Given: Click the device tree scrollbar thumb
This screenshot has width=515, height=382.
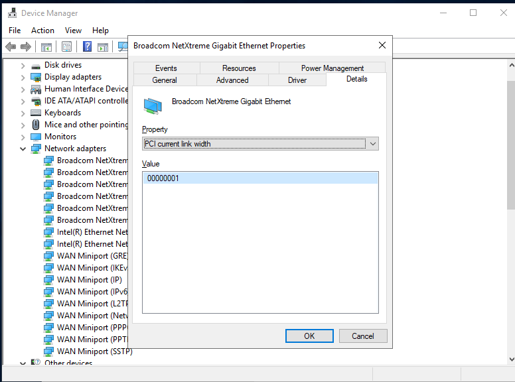Looking at the screenshot, I should (x=511, y=145).
